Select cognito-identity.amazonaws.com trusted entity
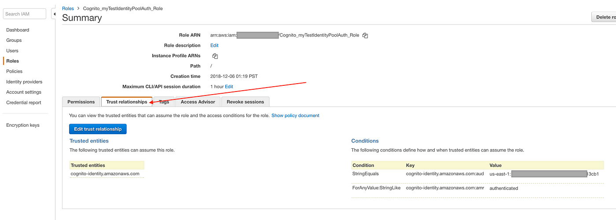This screenshot has width=616, height=220. 105,174
